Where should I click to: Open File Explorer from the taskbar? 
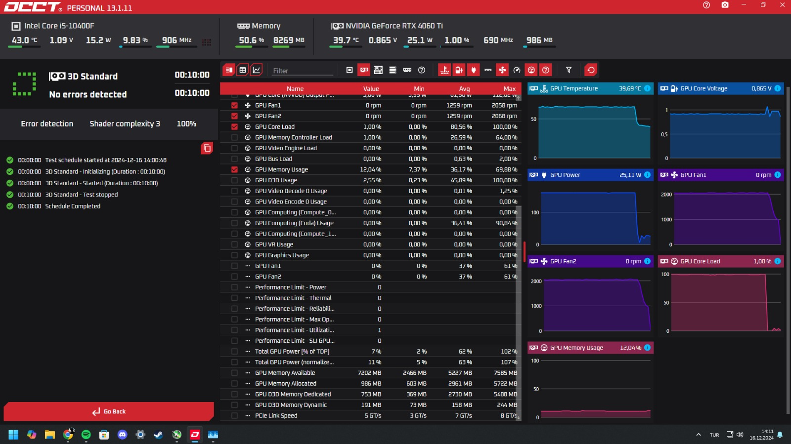49,435
